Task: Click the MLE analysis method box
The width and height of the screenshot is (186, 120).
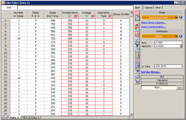Action: coord(162,77)
